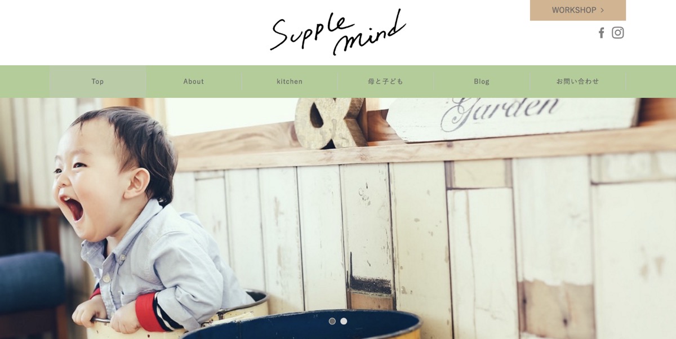The width and height of the screenshot is (676, 339).
Task: Open the 母と子ども page
Action: [386, 82]
